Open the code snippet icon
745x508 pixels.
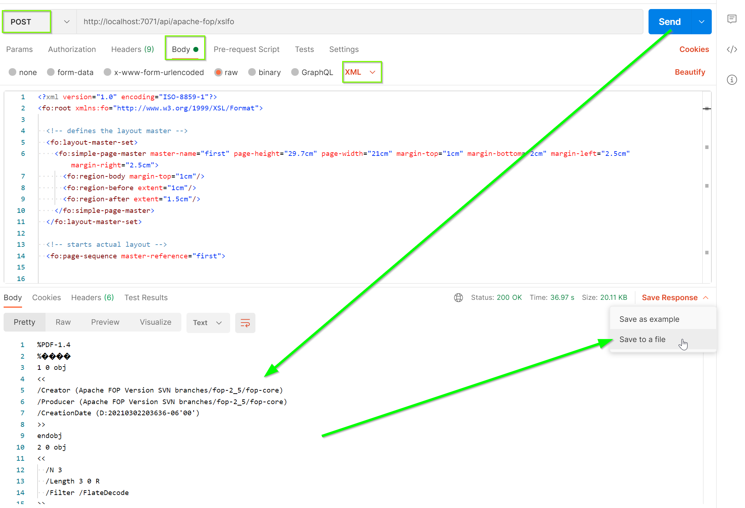coord(732,49)
